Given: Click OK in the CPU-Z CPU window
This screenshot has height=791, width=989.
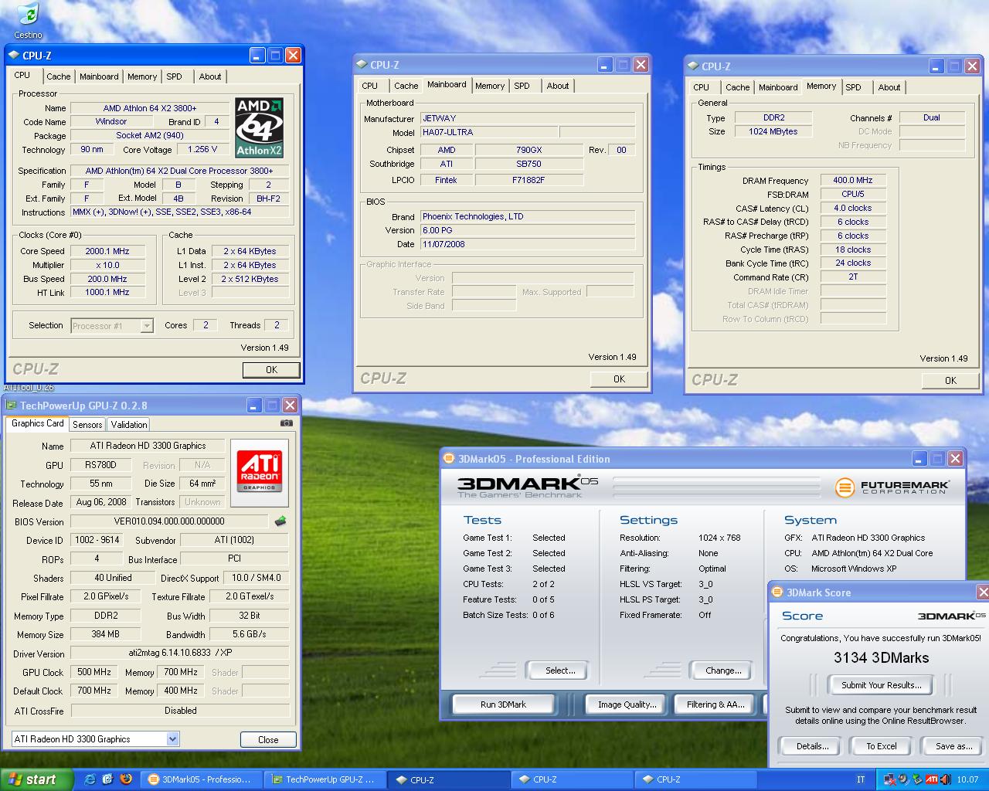Looking at the screenshot, I should [271, 370].
